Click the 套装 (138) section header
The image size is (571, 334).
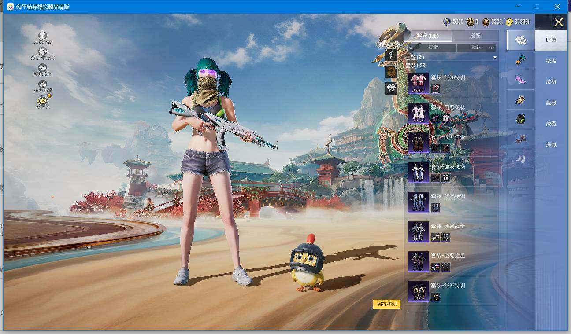coord(415,66)
